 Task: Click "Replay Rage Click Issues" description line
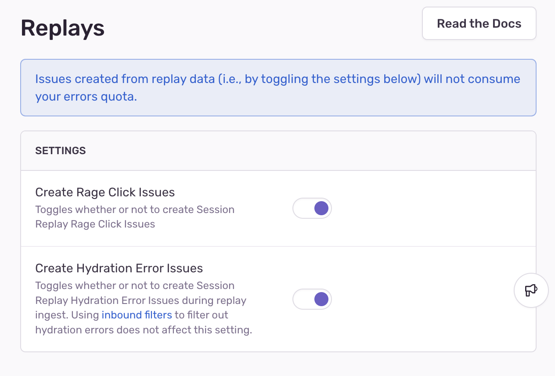click(95, 224)
